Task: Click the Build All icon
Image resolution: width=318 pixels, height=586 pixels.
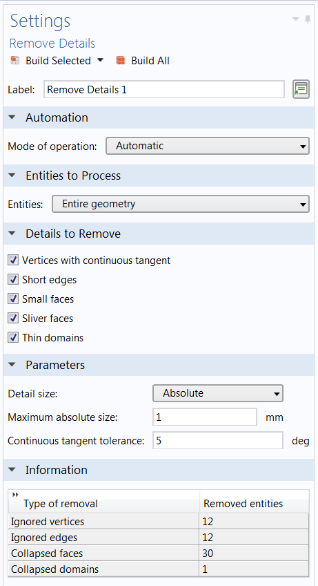Action: (x=120, y=61)
